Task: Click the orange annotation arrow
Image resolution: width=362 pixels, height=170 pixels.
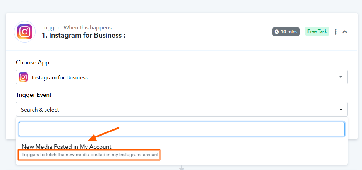Action: point(103,134)
